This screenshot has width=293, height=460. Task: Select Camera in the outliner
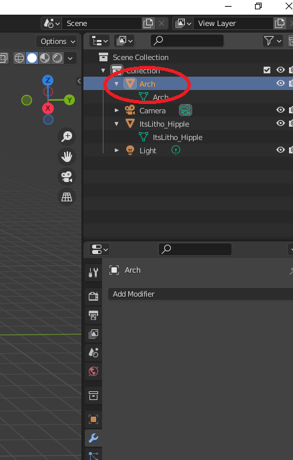pyautogui.click(x=152, y=111)
